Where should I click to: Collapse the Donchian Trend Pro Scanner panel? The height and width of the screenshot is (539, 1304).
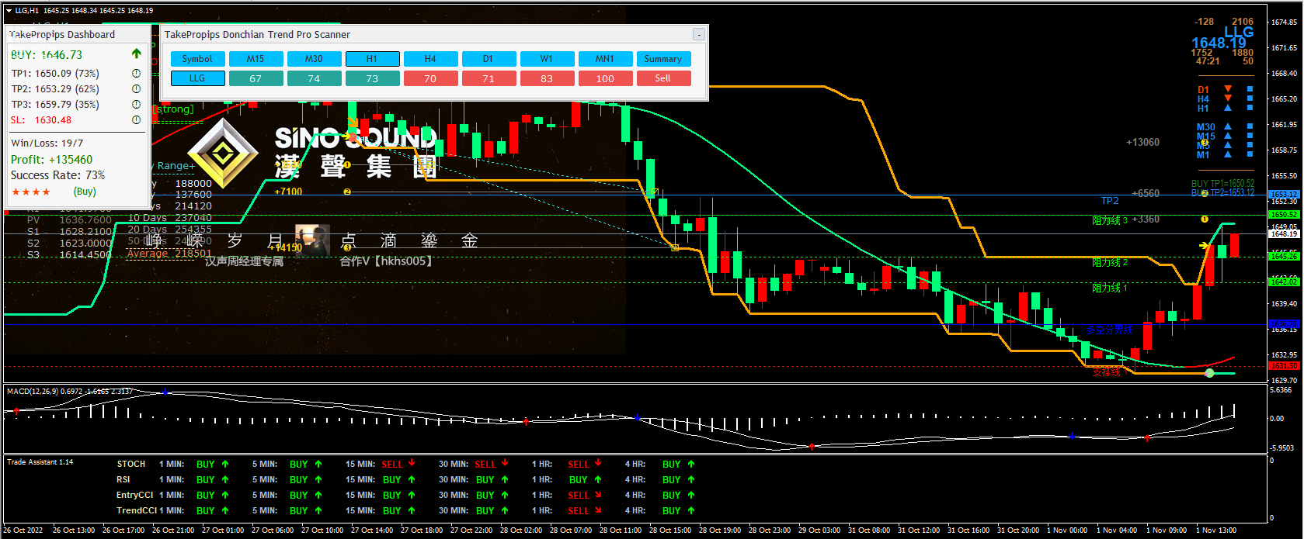pos(699,34)
